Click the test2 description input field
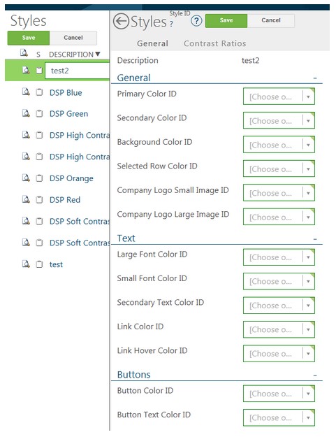The image size is (336, 437). [x=78, y=71]
